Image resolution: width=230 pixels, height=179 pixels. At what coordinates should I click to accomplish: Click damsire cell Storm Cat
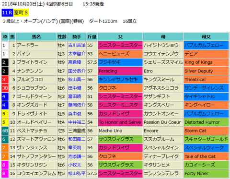206,131
